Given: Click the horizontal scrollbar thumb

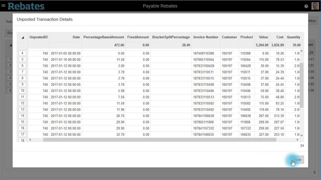Looking at the screenshot, I should [x=160, y=139].
